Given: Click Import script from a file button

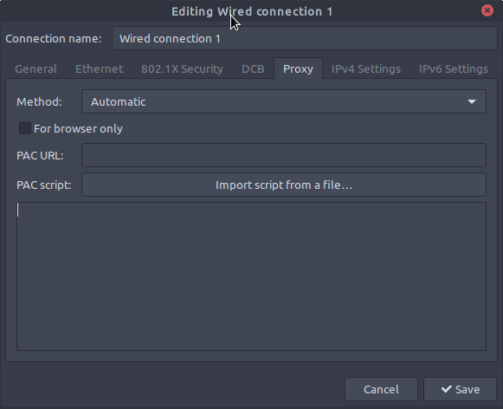Looking at the screenshot, I should tap(284, 185).
